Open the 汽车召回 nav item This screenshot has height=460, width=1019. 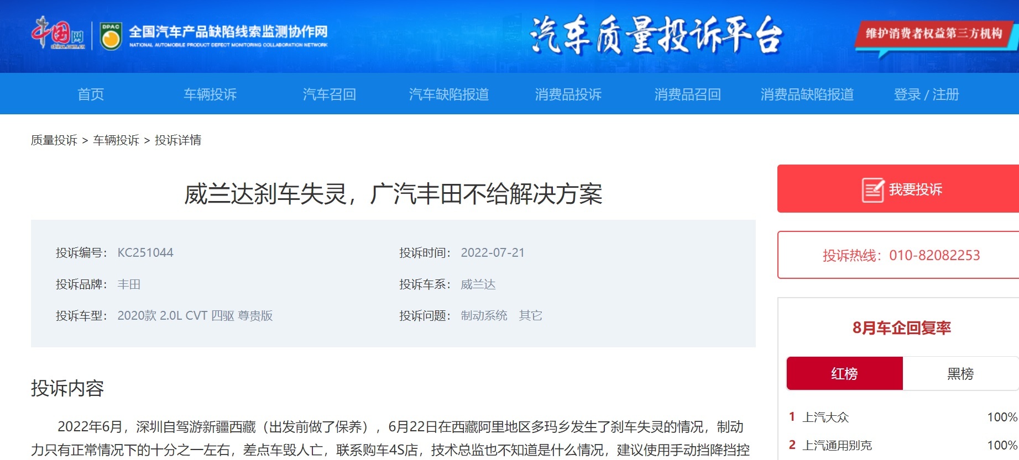pos(330,94)
